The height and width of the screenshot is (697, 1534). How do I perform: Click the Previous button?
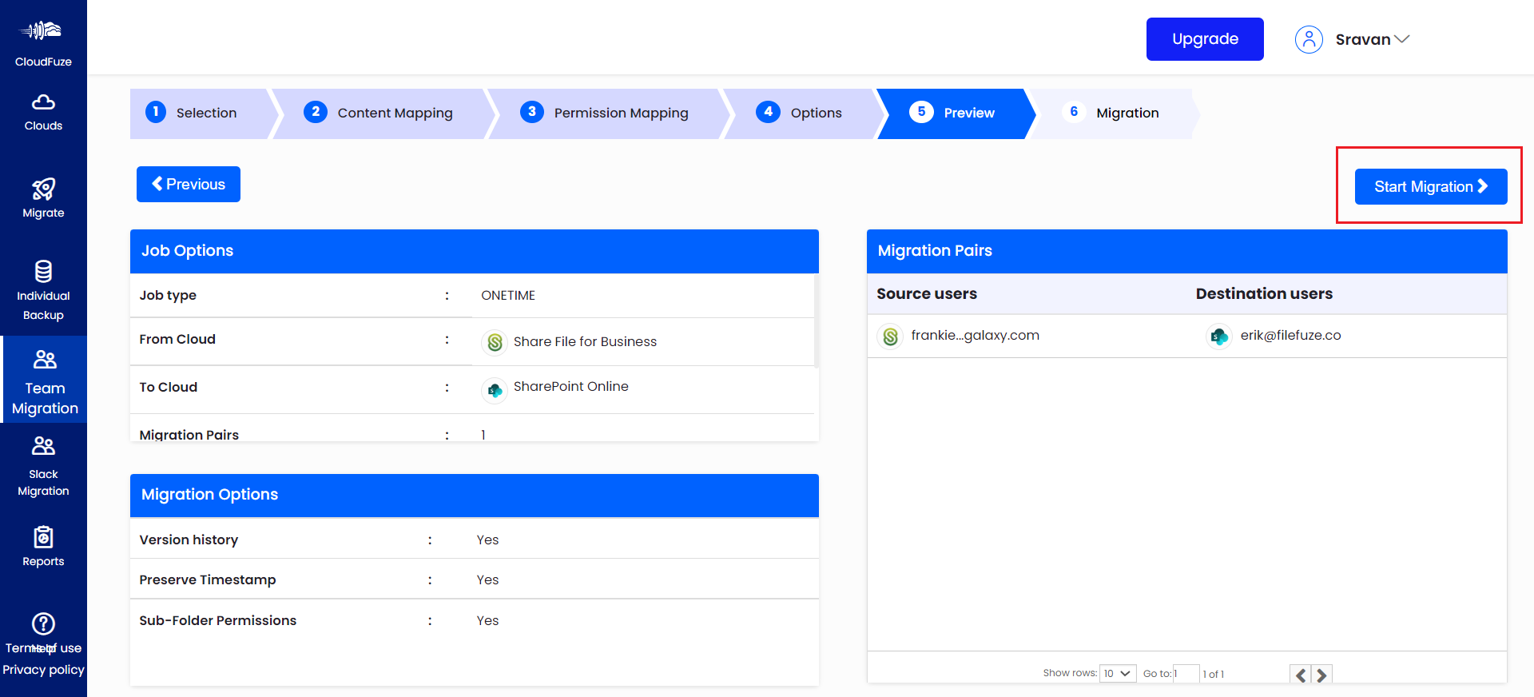click(x=189, y=185)
